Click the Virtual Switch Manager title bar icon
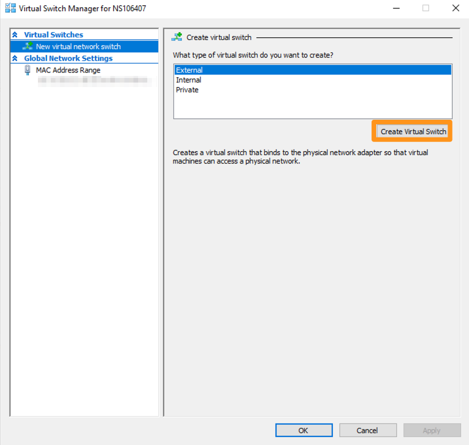Viewport: 469px width, 445px height. point(10,8)
